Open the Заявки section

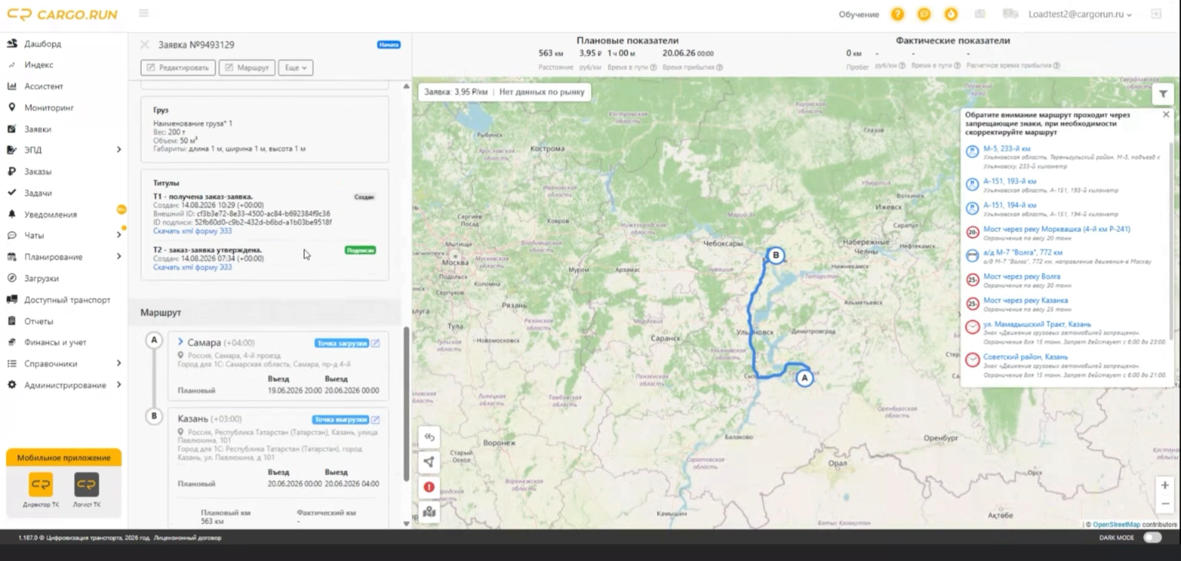(x=38, y=129)
